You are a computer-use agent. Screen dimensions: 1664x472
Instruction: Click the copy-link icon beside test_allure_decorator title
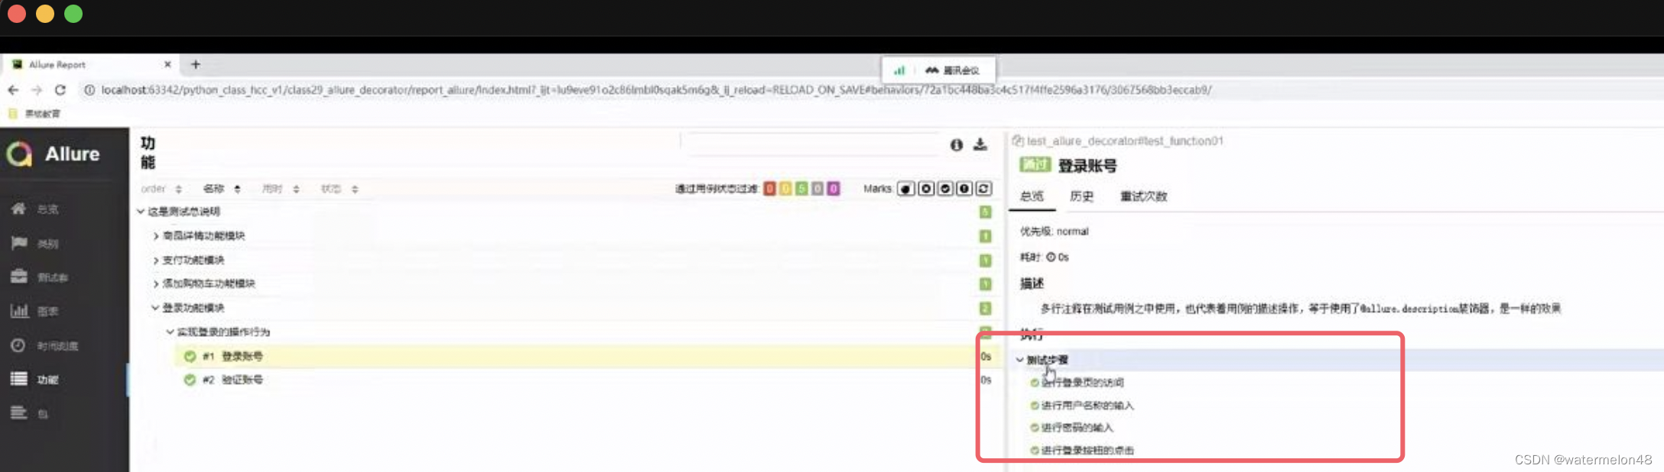point(1017,141)
